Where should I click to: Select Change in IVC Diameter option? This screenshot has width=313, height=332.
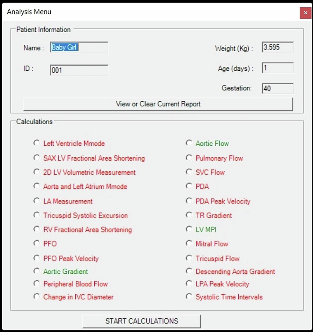tap(37, 297)
